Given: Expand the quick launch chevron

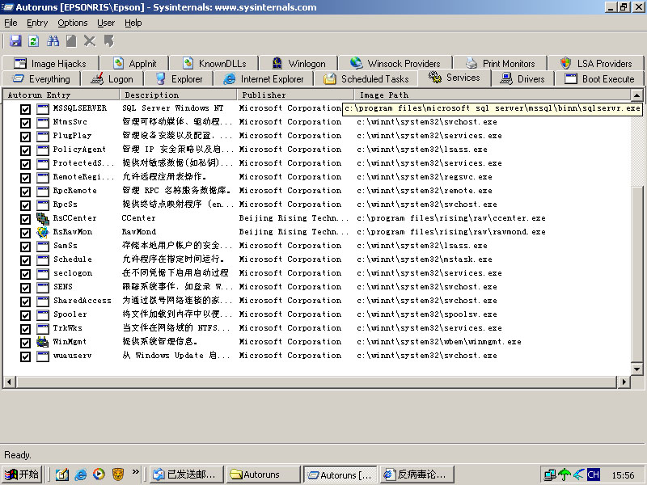Looking at the screenshot, I should [x=135, y=471].
